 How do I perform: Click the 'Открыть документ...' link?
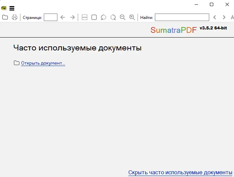pyautogui.click(x=43, y=63)
